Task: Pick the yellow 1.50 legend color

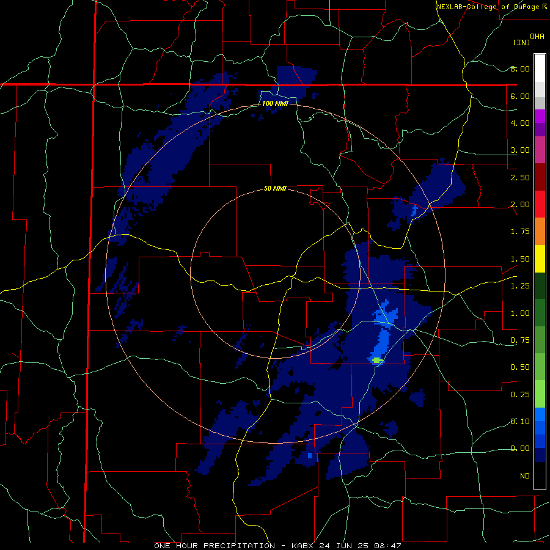Action: tap(540, 258)
